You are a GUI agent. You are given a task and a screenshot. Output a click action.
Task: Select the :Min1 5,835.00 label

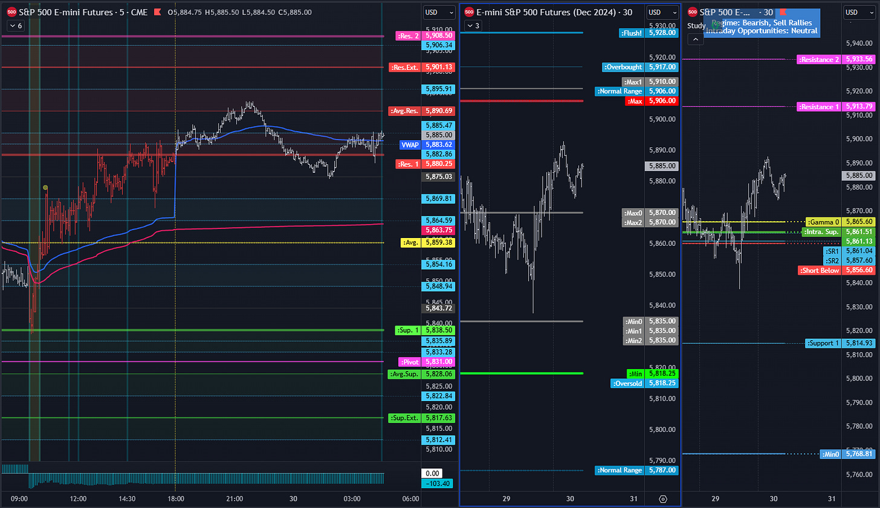pyautogui.click(x=651, y=331)
